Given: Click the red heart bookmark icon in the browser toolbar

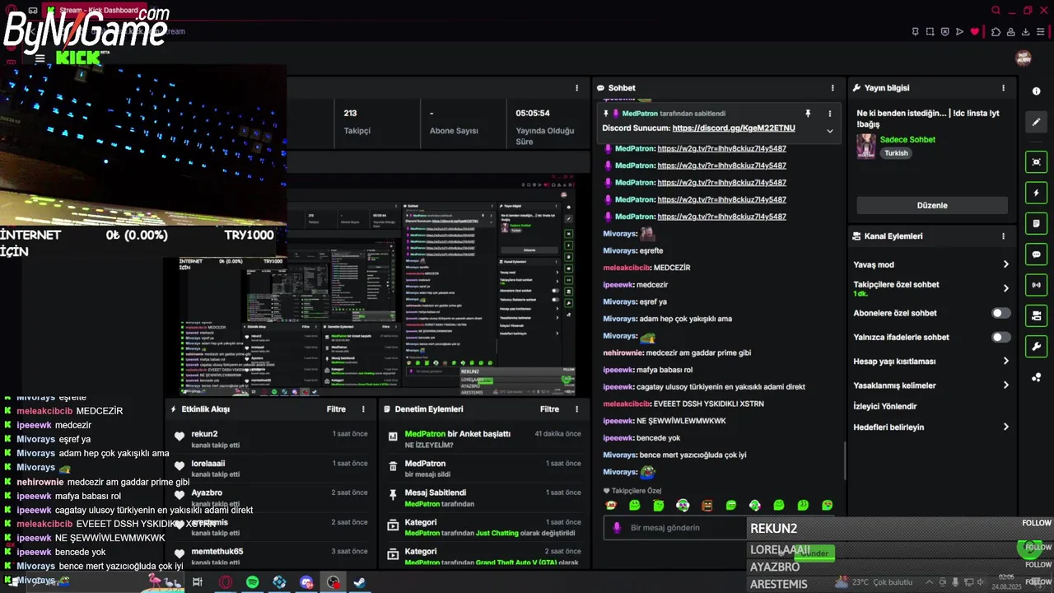Looking at the screenshot, I should tap(975, 32).
